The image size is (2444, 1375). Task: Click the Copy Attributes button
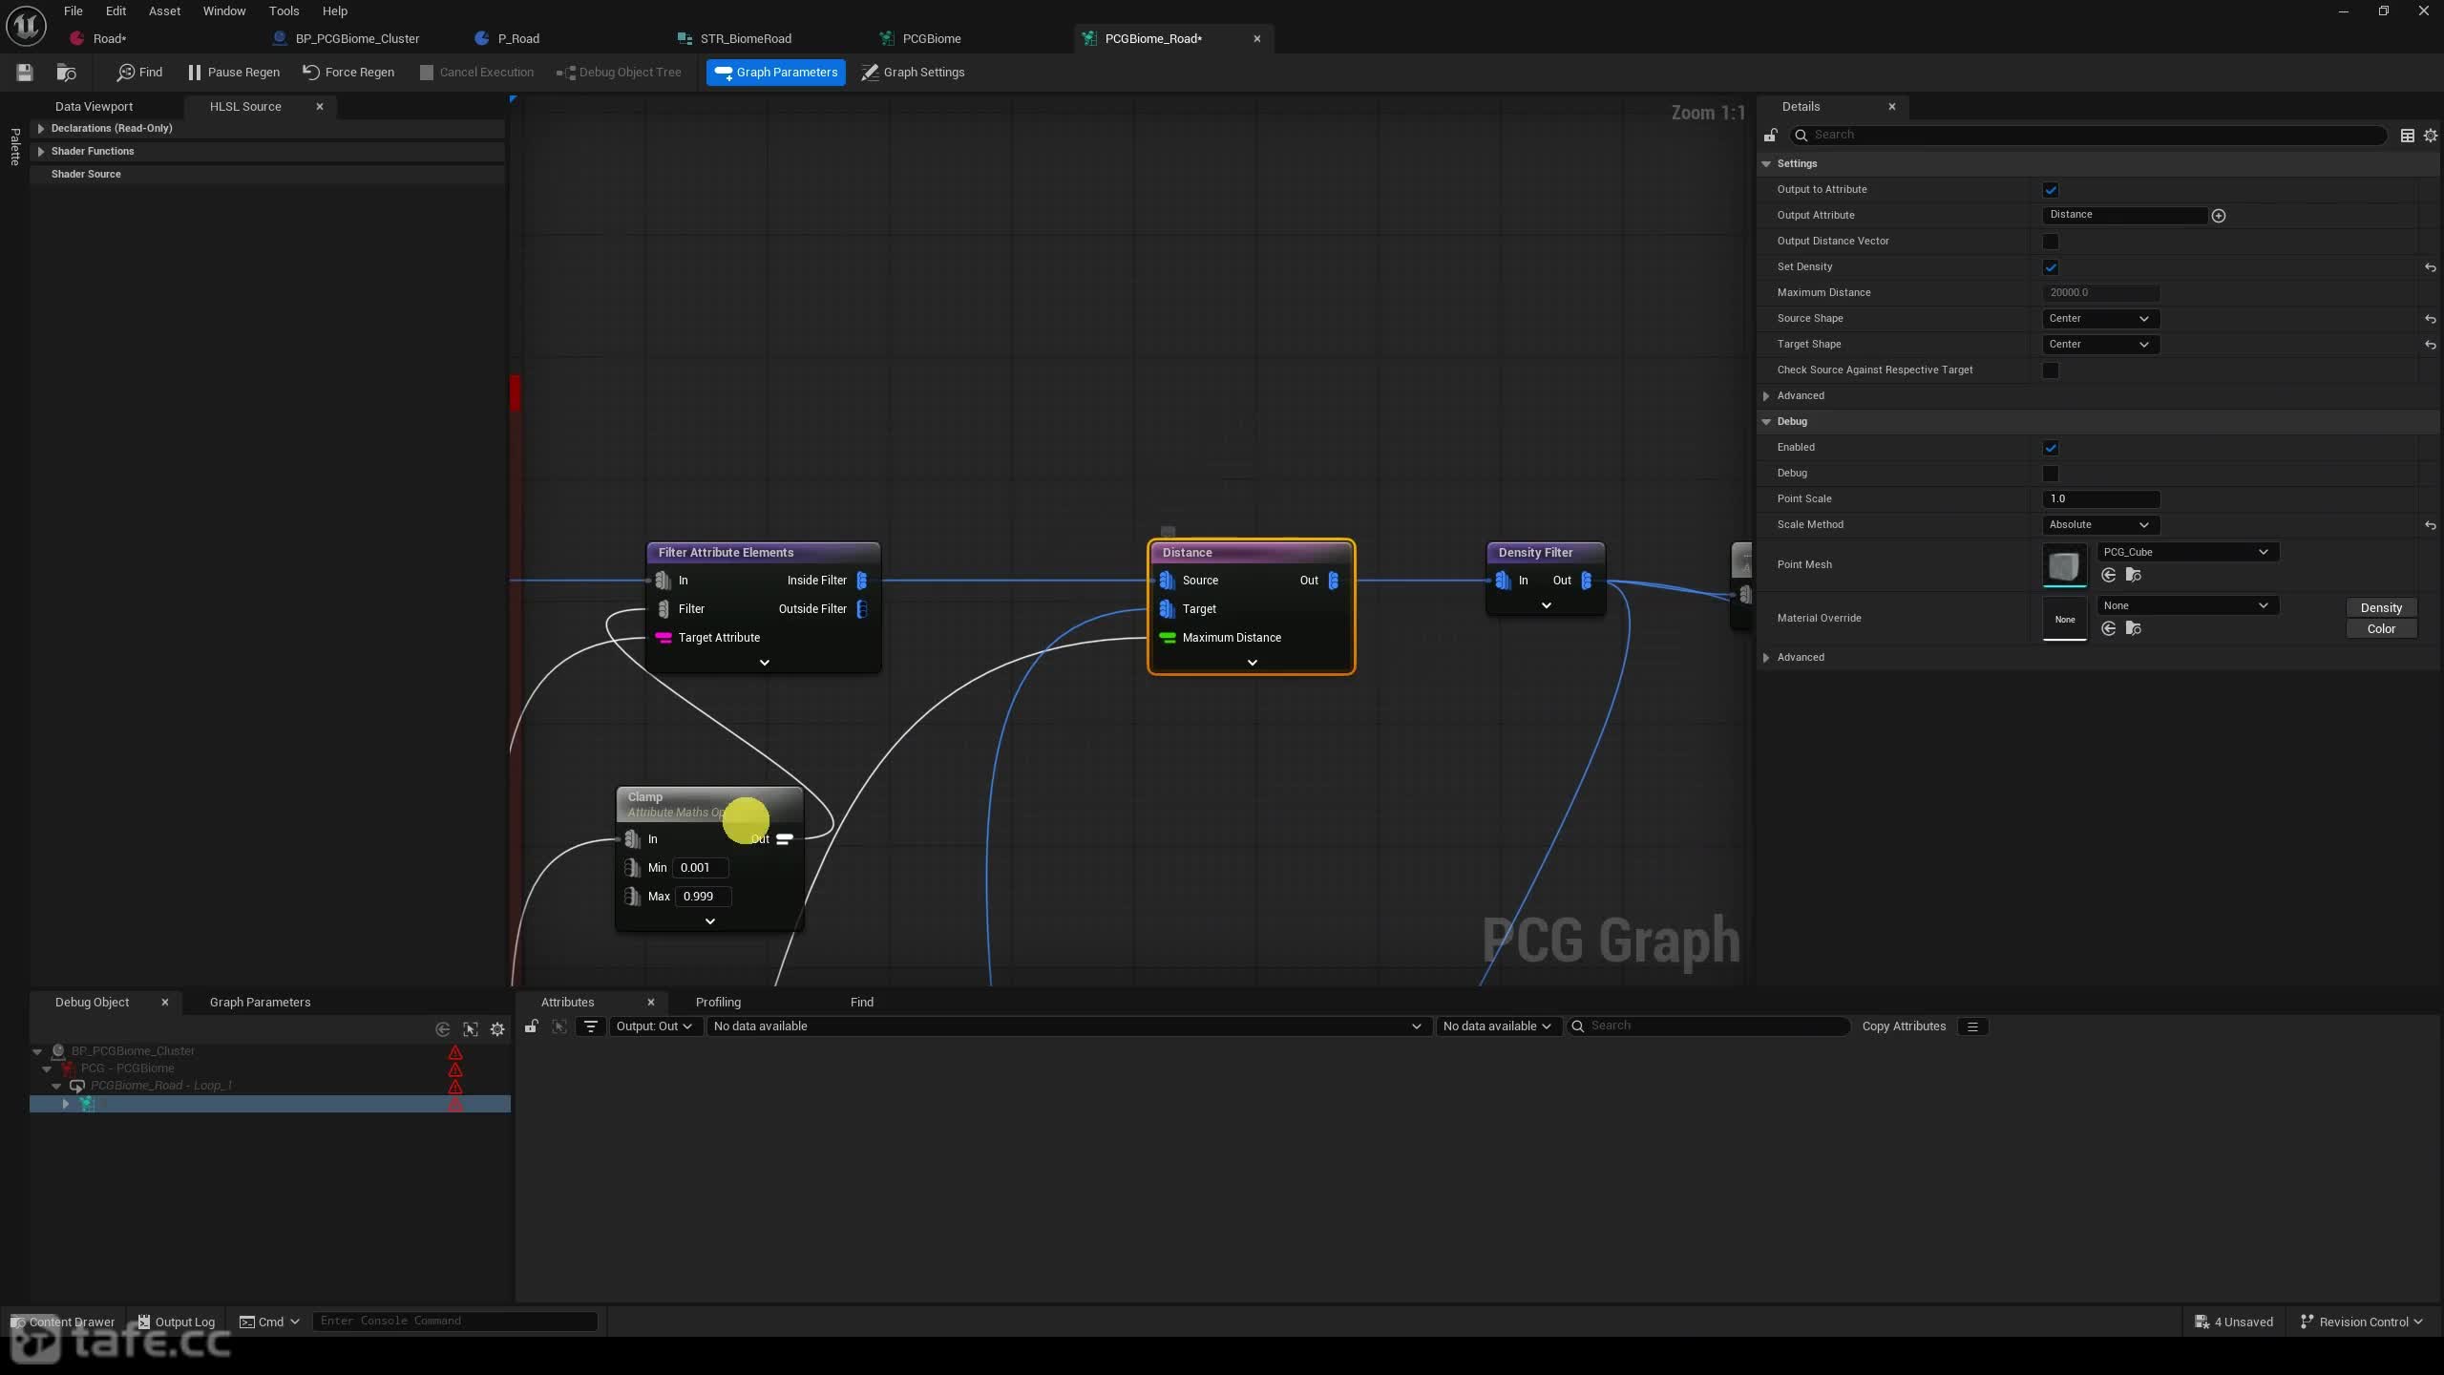[x=1904, y=1026]
